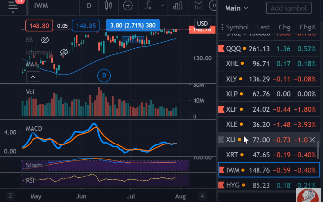Select the QQQ watchlist row
This screenshot has width=323, height=202.
pyautogui.click(x=269, y=49)
